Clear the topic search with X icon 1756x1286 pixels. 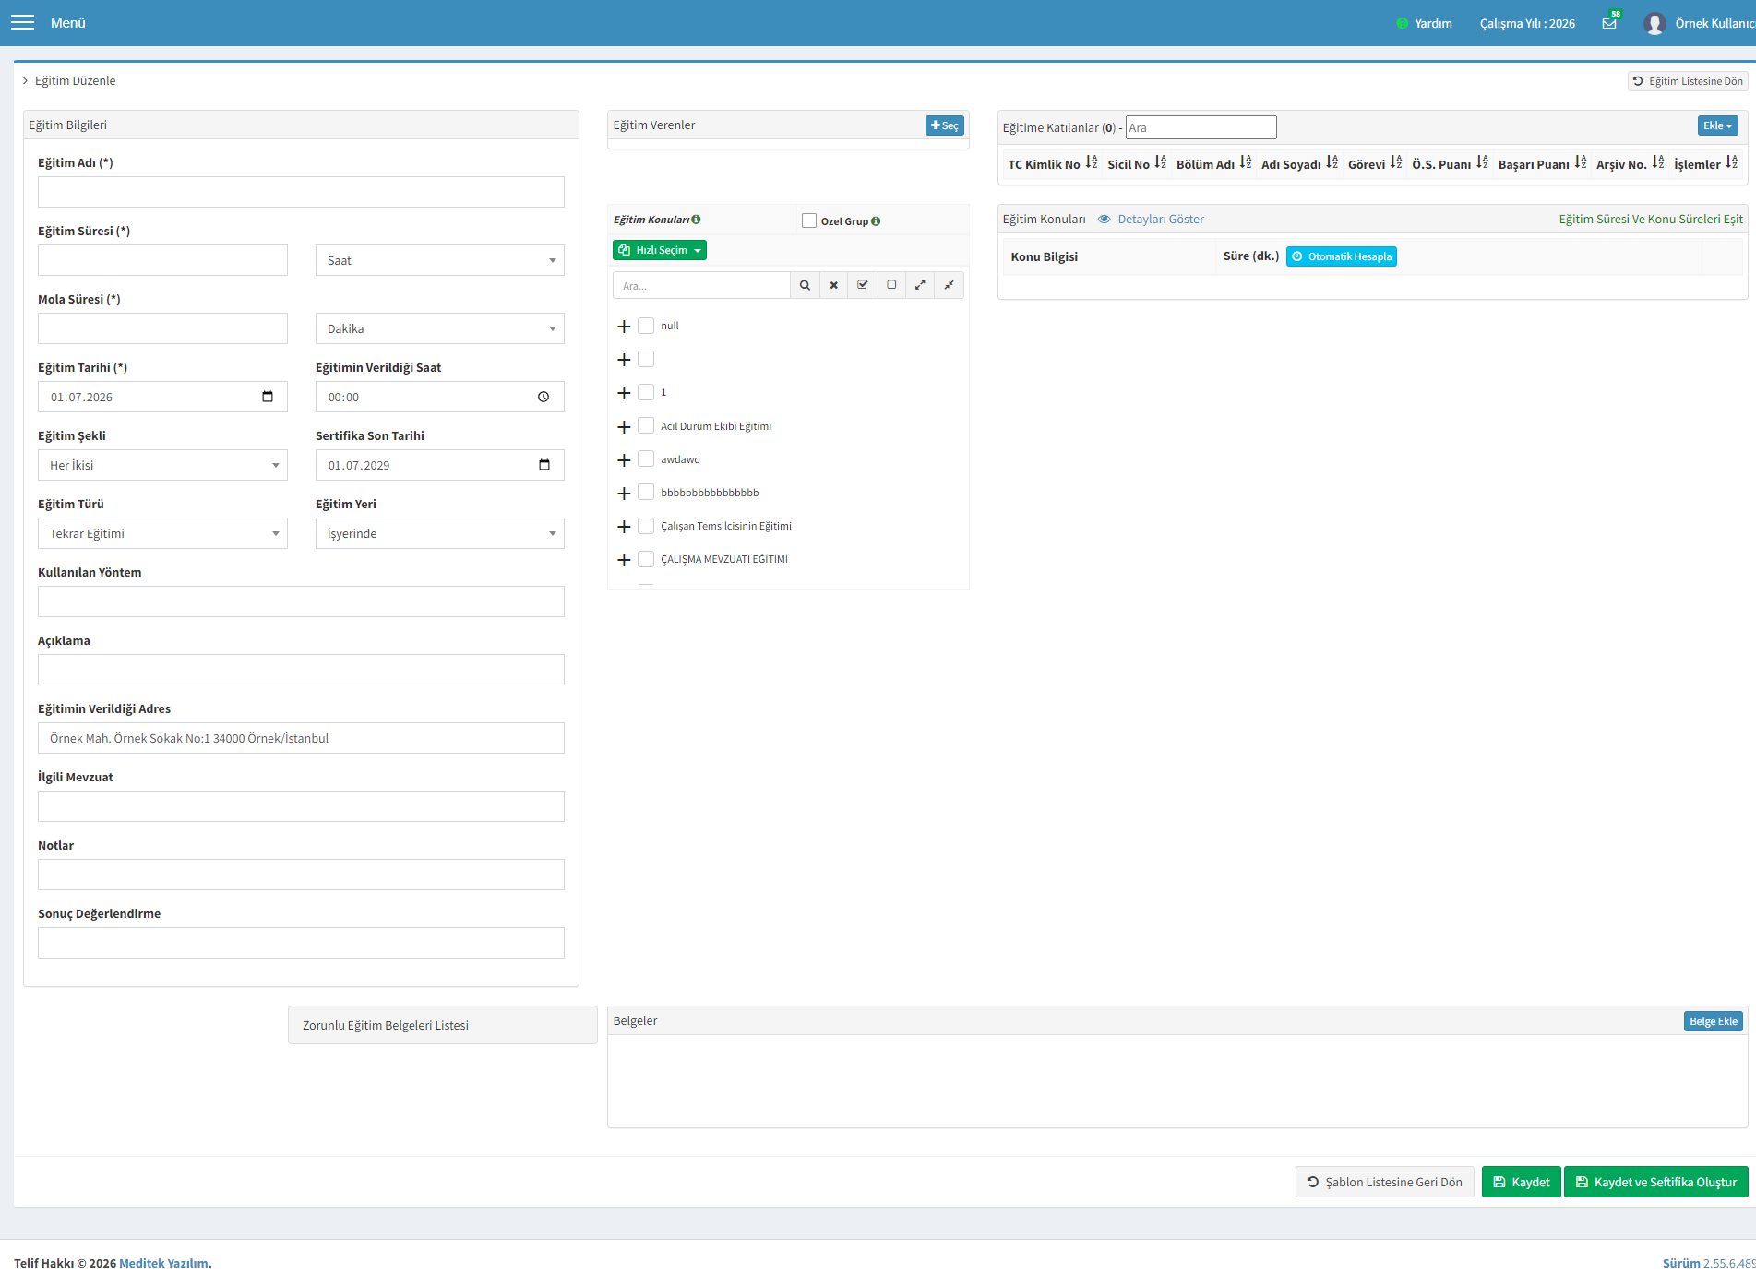click(833, 285)
